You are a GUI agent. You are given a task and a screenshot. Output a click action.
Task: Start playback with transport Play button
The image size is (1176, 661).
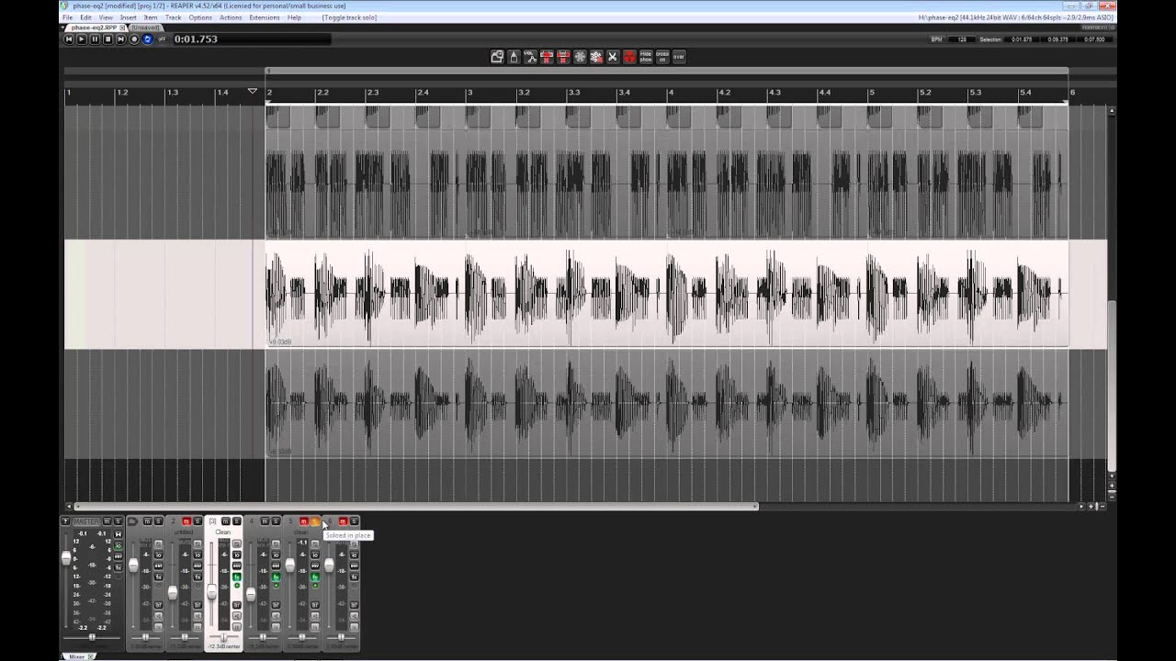[x=81, y=39]
